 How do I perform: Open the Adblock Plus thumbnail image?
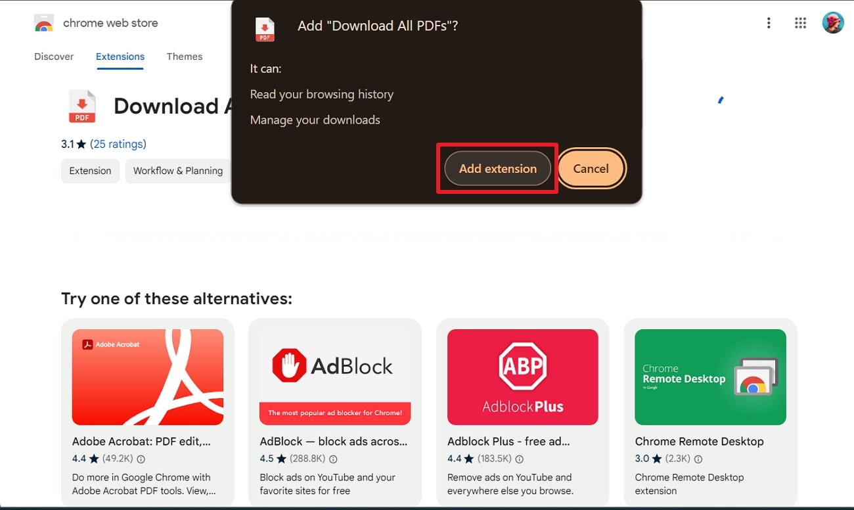click(x=523, y=377)
